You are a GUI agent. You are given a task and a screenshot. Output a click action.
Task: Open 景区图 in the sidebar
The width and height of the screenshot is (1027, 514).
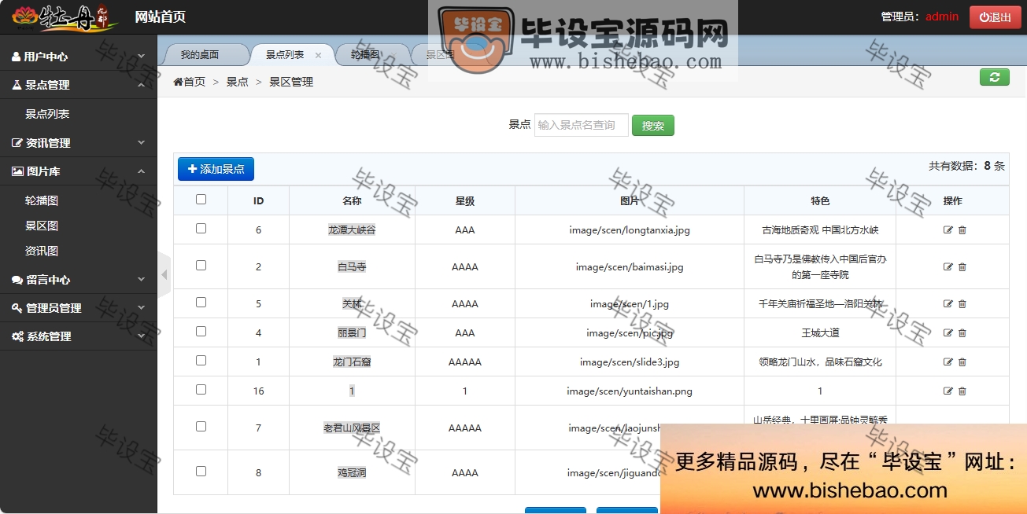(x=42, y=226)
